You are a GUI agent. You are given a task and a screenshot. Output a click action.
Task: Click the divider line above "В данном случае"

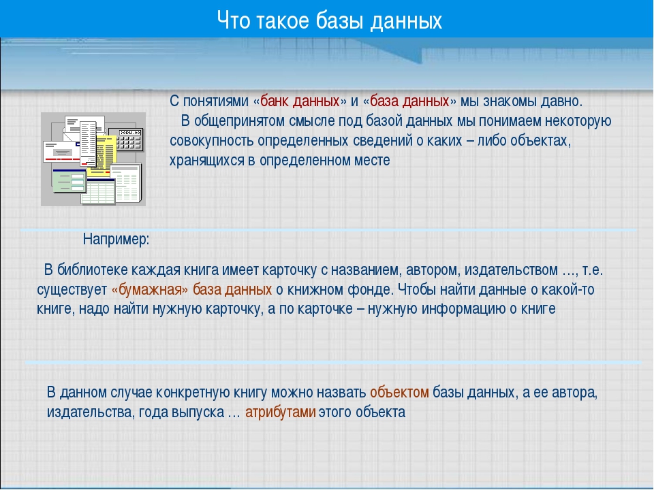(x=332, y=362)
